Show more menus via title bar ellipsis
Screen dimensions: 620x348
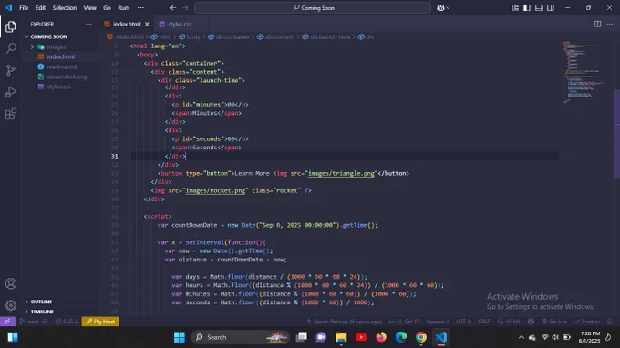point(140,7)
